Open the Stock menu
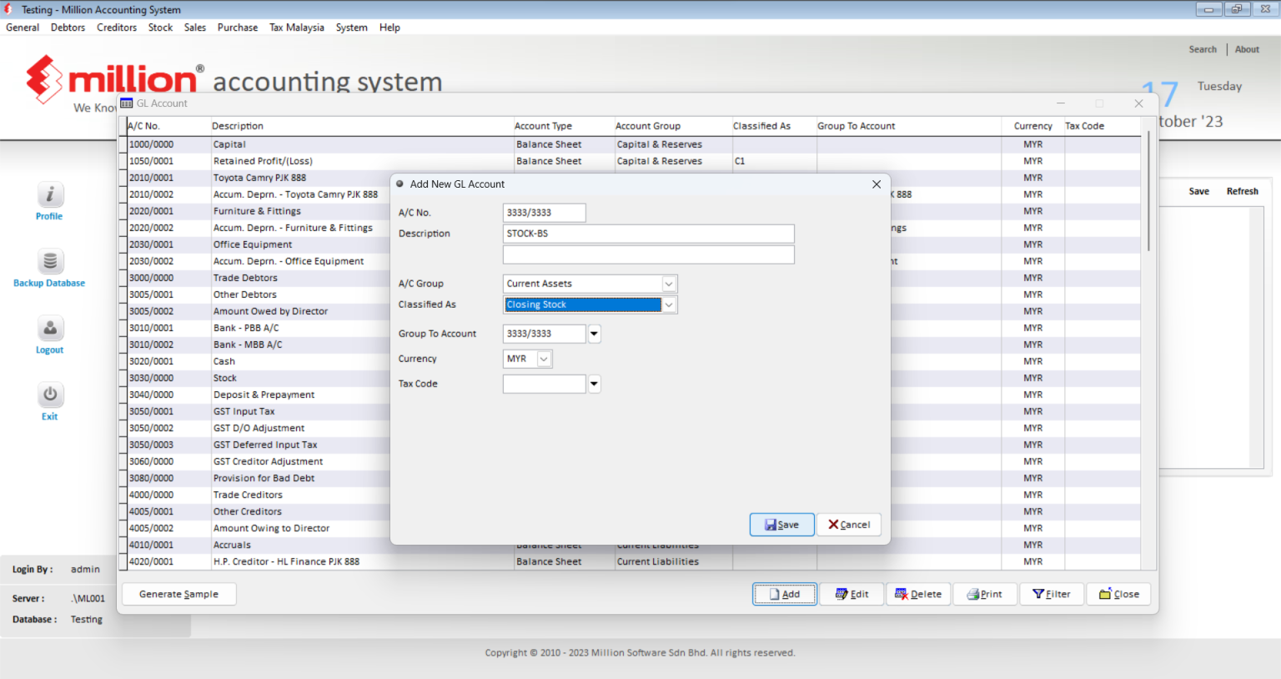This screenshot has height=679, width=1281. (x=160, y=28)
